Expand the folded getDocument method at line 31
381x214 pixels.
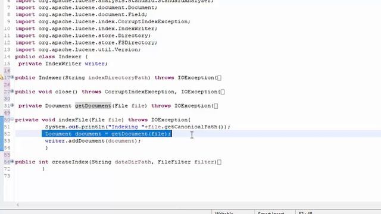pos(12,105)
